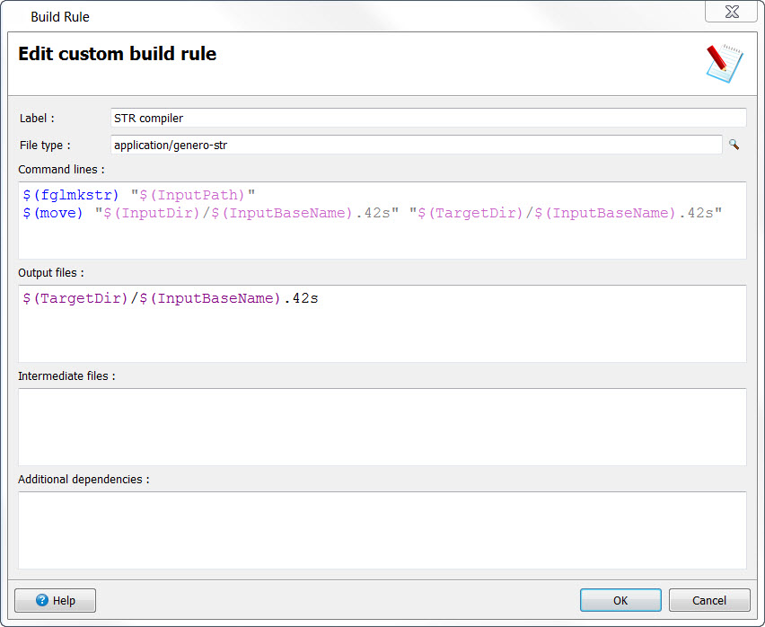Click the 'Edit custom build rule' heading
Screen dimensions: 765x627
tap(117, 54)
